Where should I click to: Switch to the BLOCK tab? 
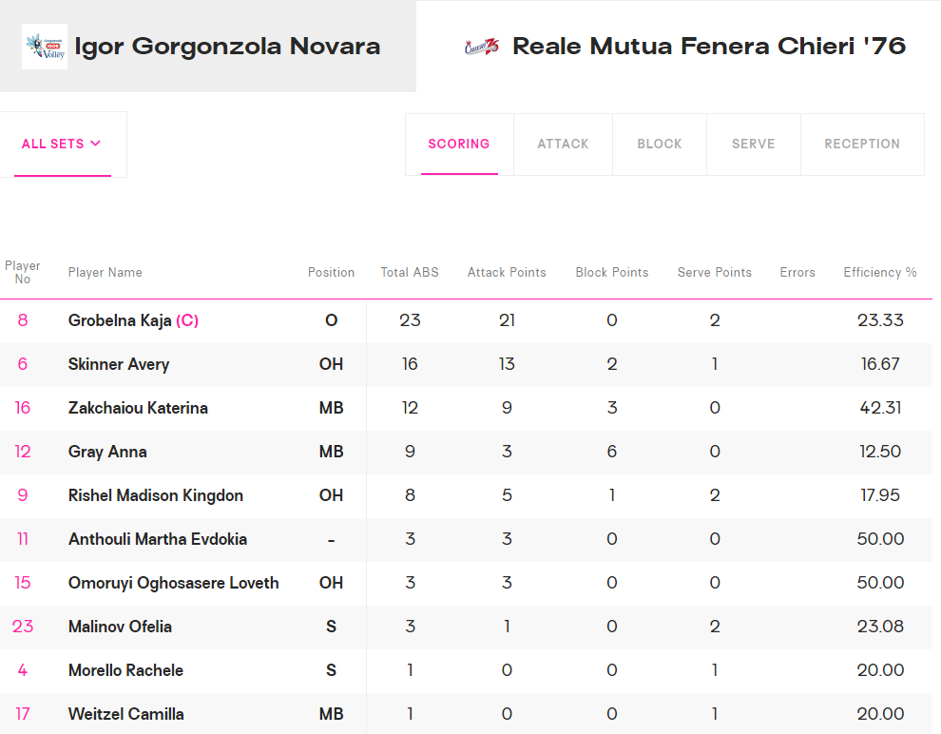click(660, 145)
